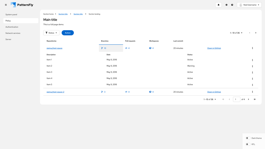265x149 pixels.
Task: Click the page number input field
Action: pyautogui.click(x=237, y=99)
